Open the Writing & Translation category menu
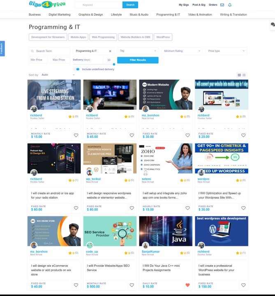 233,14
